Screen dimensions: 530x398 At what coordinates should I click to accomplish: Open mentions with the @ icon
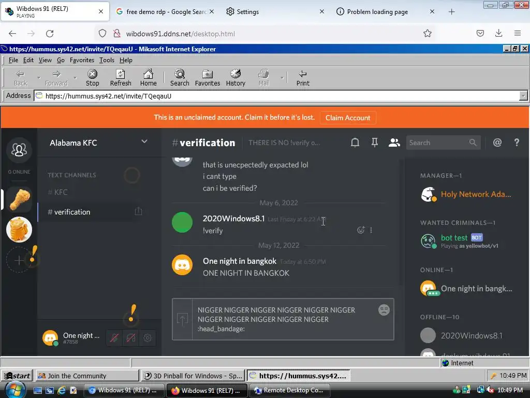coord(497,143)
